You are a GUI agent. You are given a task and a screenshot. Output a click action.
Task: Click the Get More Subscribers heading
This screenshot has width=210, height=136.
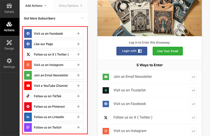[40, 18]
